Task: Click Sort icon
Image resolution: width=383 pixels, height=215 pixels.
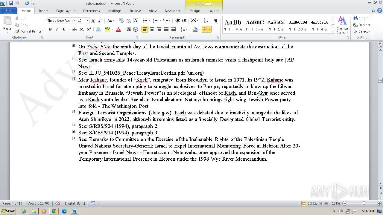Action: 206,21
